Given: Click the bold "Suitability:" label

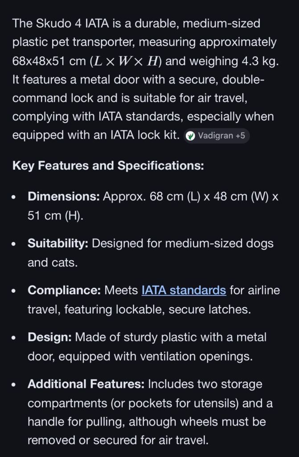Looking at the screenshot, I should tap(58, 244).
